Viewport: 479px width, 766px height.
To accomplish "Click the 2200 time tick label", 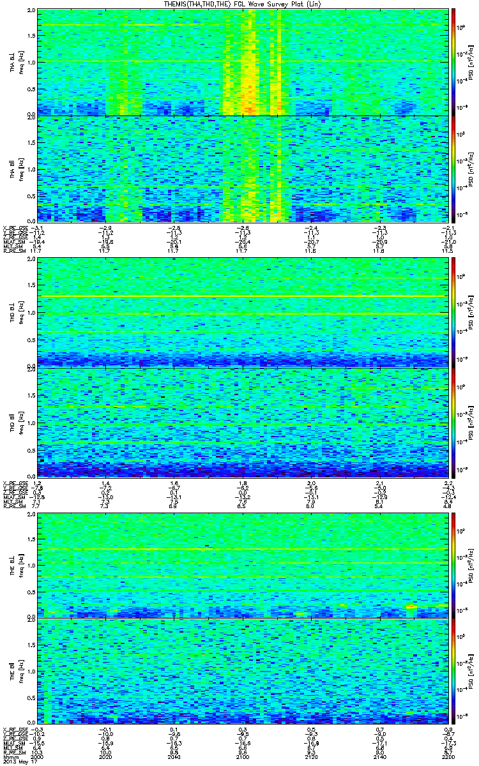I will (448, 757).
